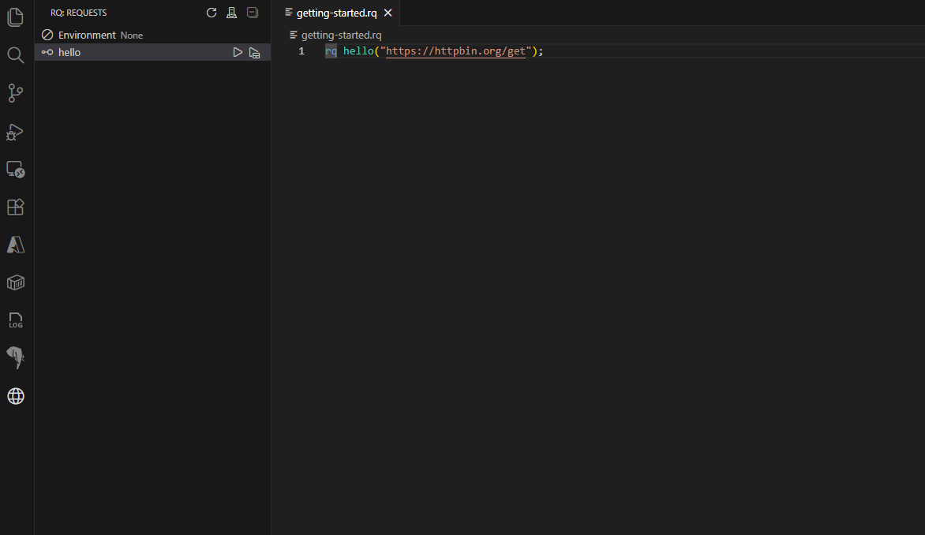
Task: Open the Explorer view in the activity bar
Action: (16, 17)
